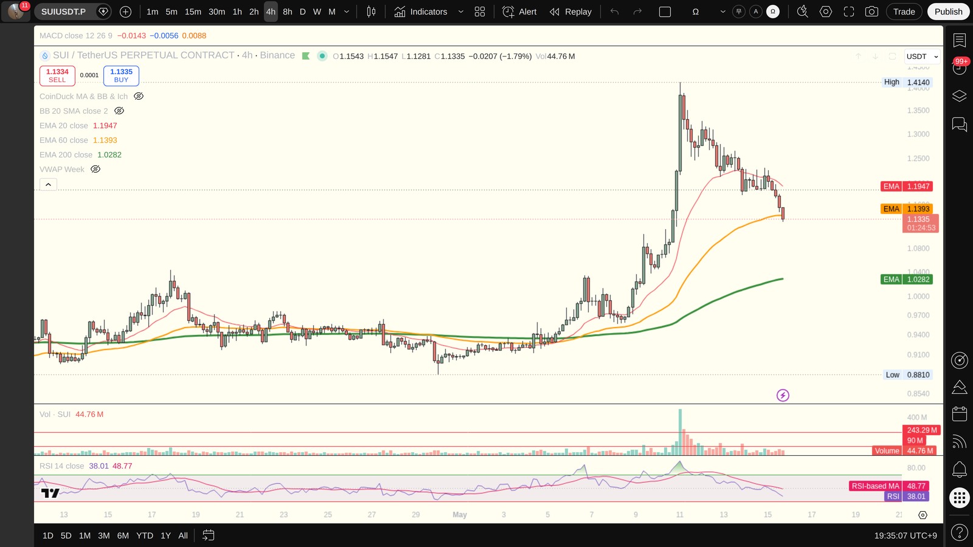The height and width of the screenshot is (547, 973).
Task: Show the VWAP Week indicator
Action: coord(95,169)
